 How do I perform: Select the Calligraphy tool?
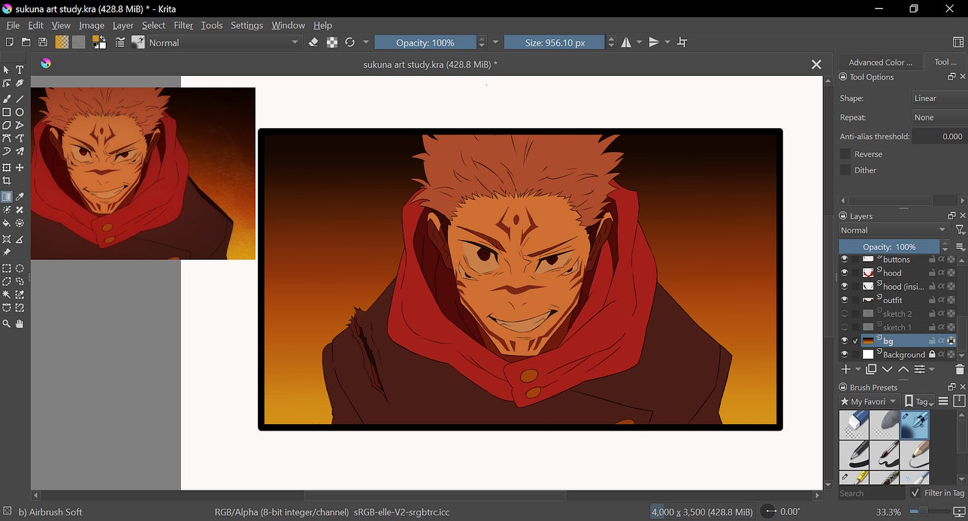pyautogui.click(x=20, y=83)
